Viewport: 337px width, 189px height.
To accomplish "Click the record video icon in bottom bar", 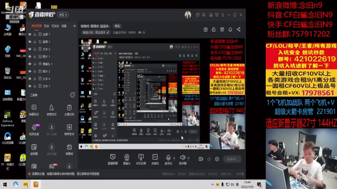I will click(201, 159).
